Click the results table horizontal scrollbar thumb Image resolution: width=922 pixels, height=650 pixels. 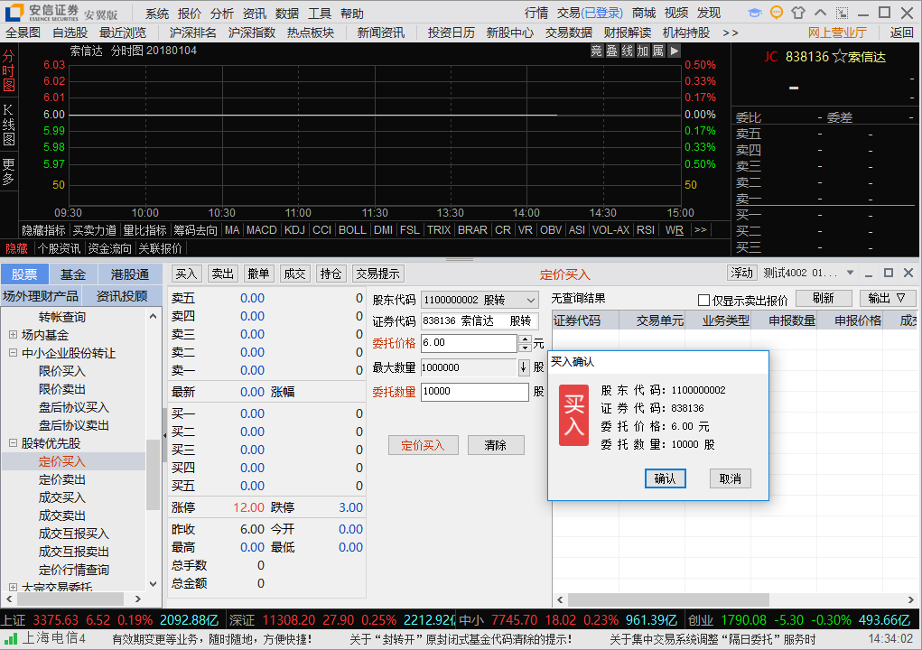(668, 599)
